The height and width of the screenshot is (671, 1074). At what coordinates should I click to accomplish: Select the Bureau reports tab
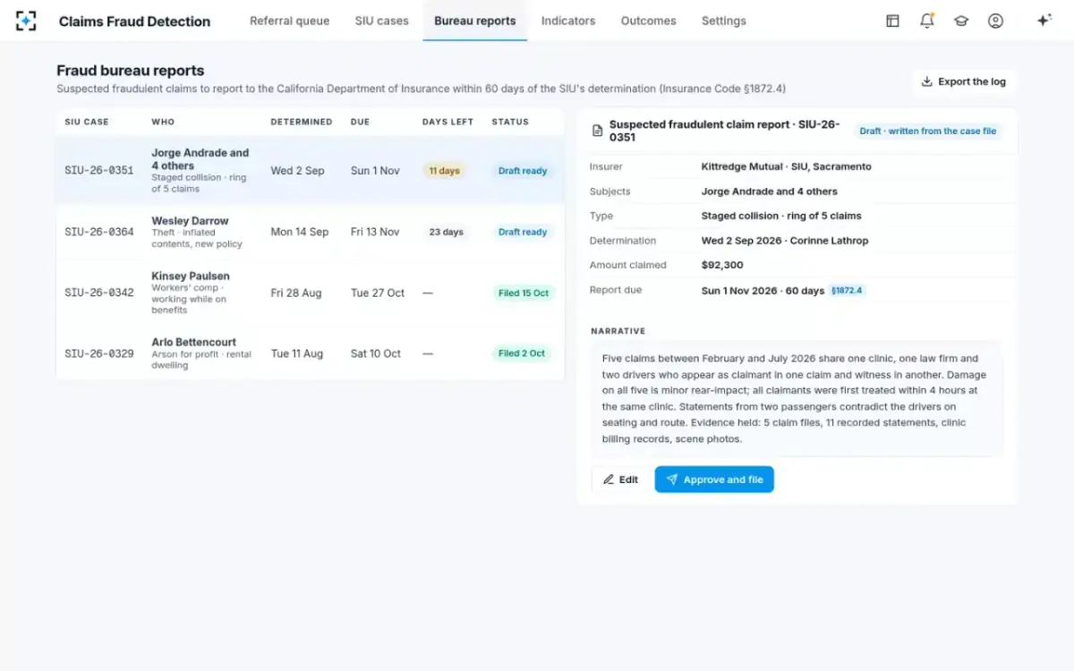pyautogui.click(x=475, y=21)
